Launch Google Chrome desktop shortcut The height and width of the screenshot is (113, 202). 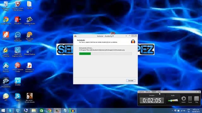point(6,20)
